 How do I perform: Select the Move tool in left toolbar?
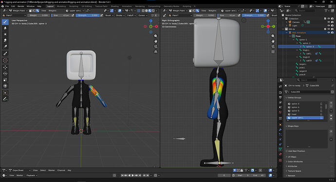(5, 67)
